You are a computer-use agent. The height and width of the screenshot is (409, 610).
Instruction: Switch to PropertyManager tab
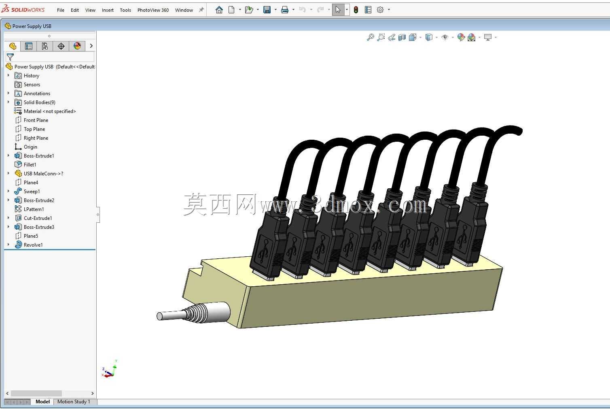(x=29, y=46)
